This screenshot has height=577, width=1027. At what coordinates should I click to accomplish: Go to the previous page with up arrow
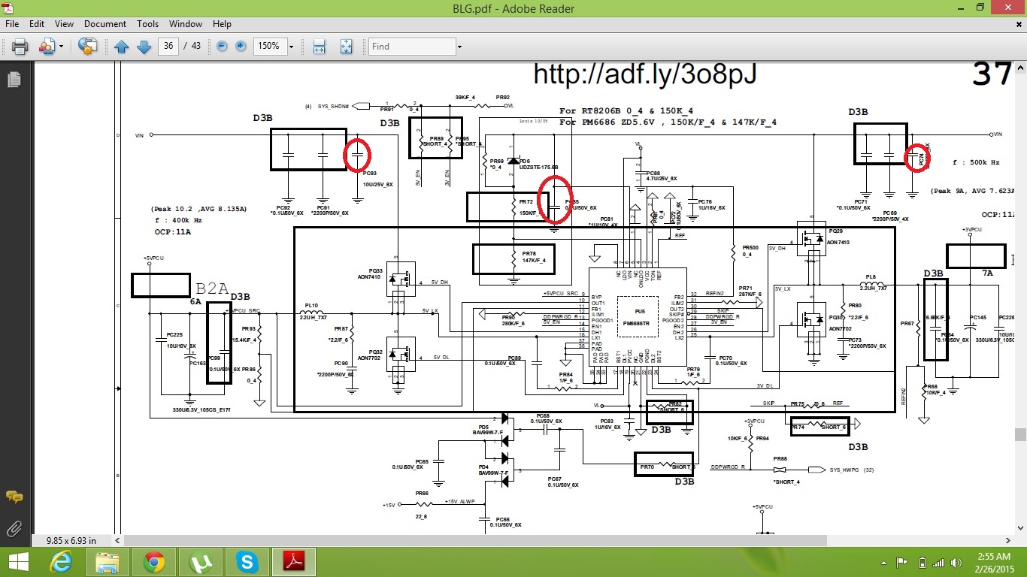[121, 47]
